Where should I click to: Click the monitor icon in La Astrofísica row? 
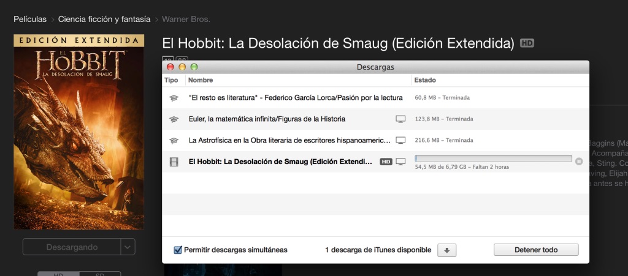tap(400, 141)
